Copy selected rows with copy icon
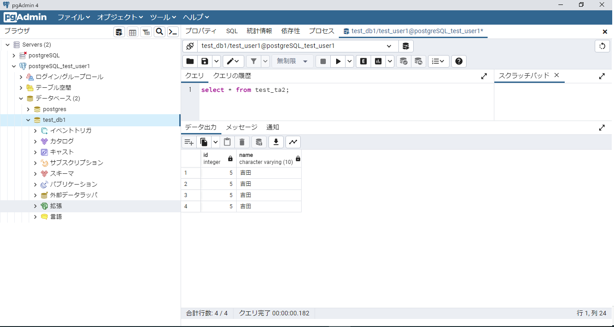Image resolution: width=614 pixels, height=327 pixels. (204, 142)
